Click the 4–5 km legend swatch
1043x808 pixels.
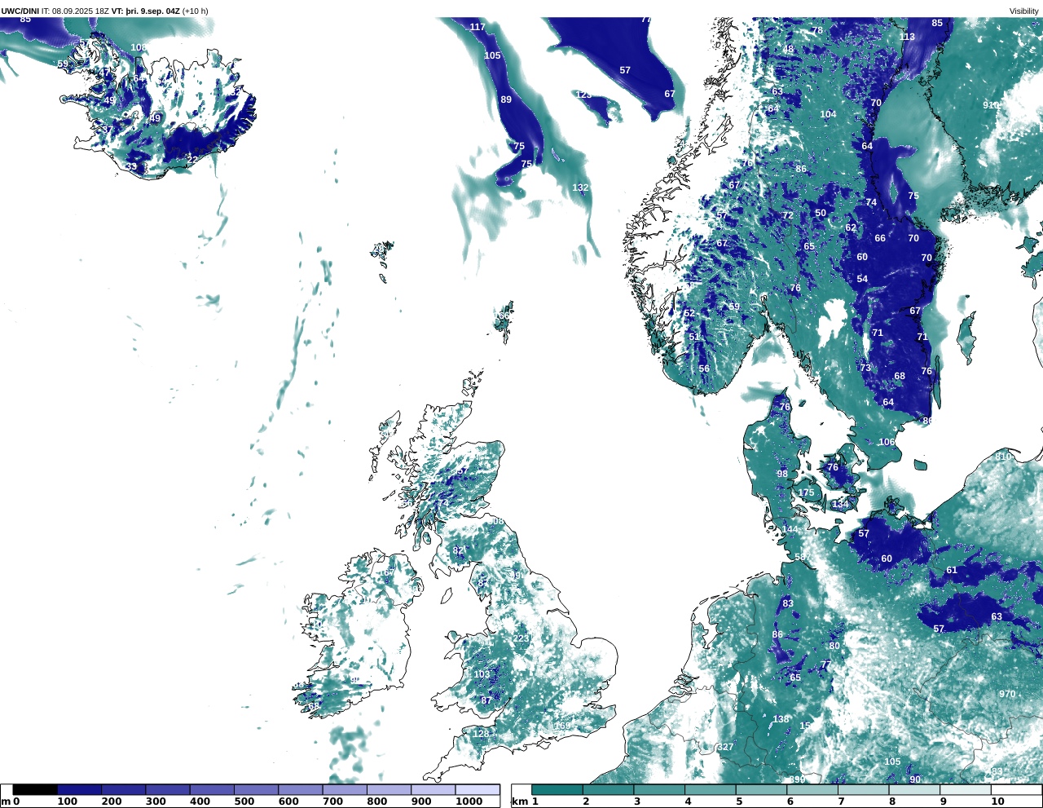point(710,789)
